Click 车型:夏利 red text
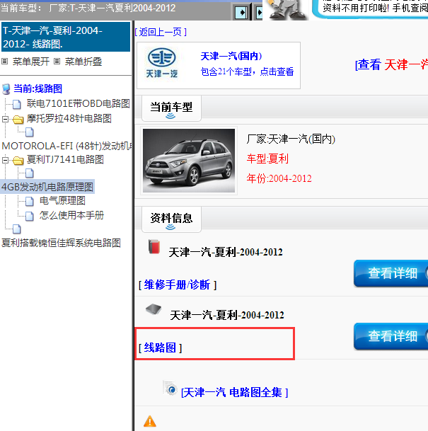The width and height of the screenshot is (428, 431). coord(267,159)
